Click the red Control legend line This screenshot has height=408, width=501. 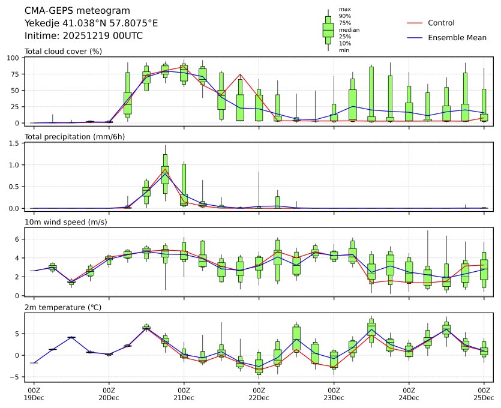click(415, 23)
